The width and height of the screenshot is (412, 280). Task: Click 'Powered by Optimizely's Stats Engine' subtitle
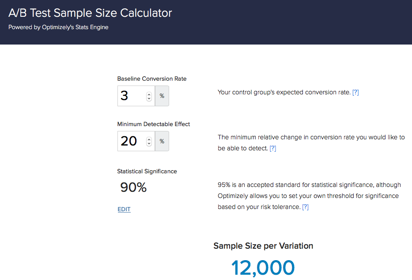58,27
